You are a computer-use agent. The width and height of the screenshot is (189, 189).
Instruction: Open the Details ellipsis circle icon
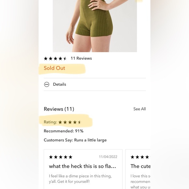pos(47,84)
